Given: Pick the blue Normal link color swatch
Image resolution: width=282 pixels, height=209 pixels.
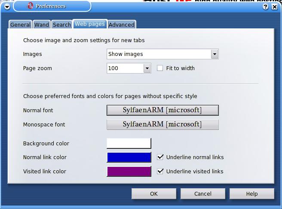Looking at the screenshot, I should pos(129,157).
